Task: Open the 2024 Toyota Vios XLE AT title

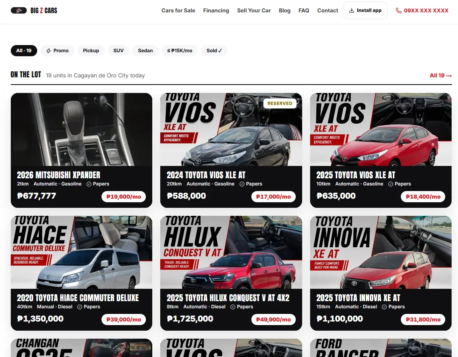Action: click(206, 175)
